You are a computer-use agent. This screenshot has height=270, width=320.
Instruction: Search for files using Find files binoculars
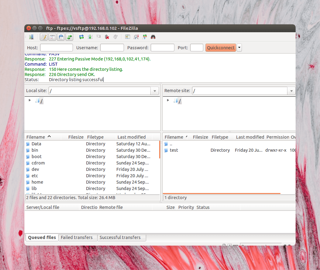coord(153,36)
